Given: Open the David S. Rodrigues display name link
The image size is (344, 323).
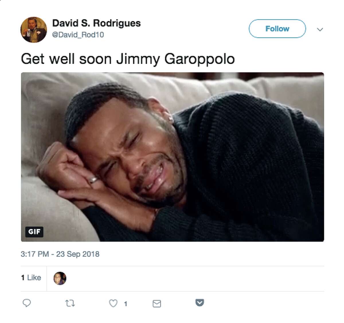Looking at the screenshot, I should (x=96, y=23).
